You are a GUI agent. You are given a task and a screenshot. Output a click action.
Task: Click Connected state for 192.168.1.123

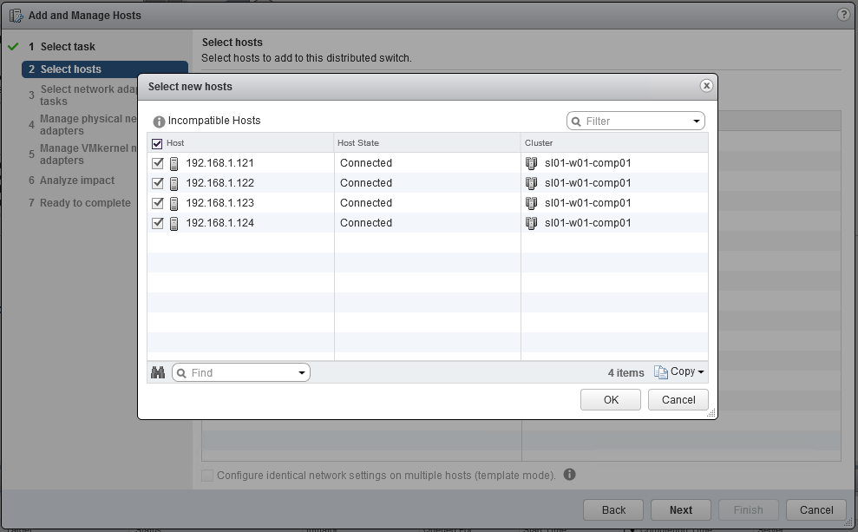[x=366, y=203]
